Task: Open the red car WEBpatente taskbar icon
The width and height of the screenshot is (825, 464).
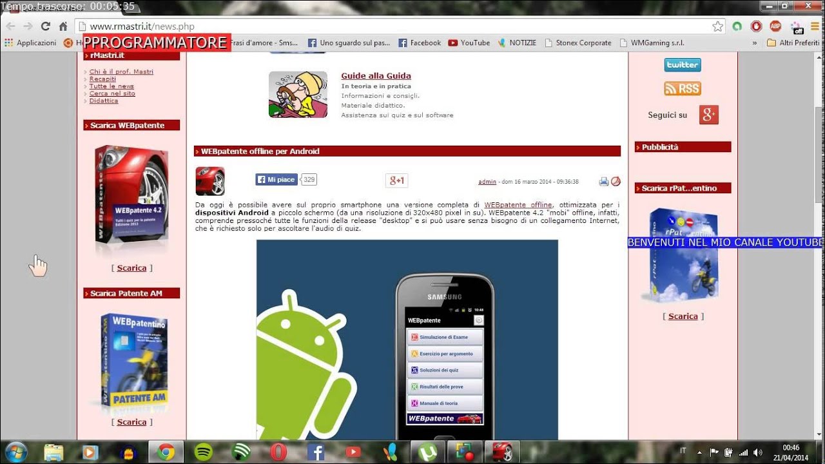Action: point(502,452)
